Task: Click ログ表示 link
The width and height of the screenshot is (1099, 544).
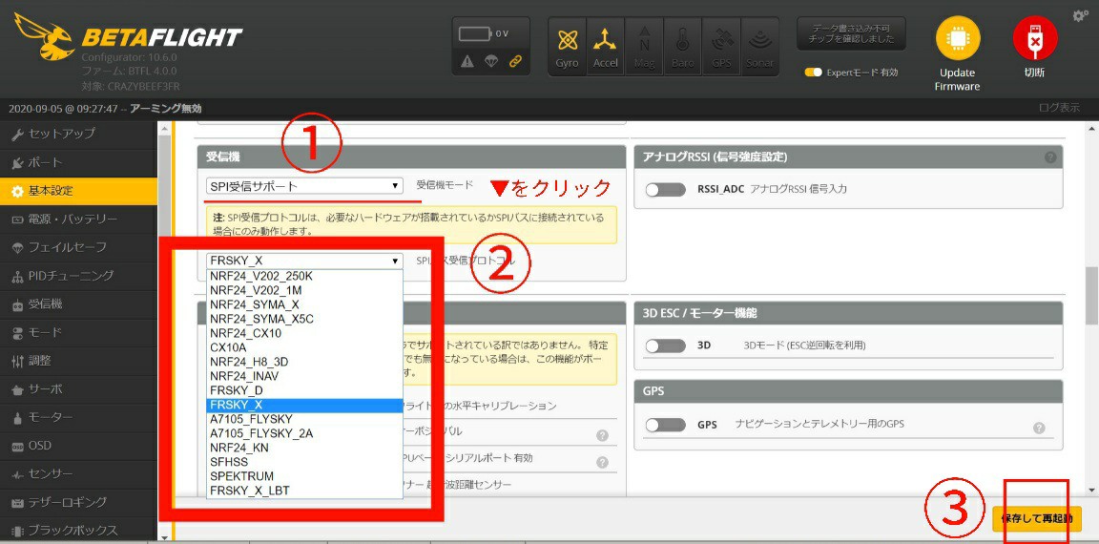Action: tap(1059, 108)
